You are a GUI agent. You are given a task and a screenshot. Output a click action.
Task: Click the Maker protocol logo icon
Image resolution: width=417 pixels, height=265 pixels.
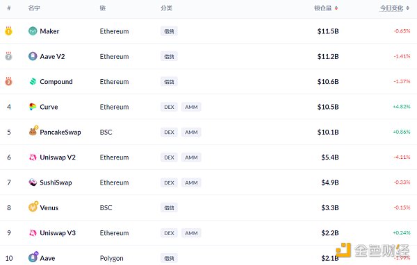(x=33, y=31)
